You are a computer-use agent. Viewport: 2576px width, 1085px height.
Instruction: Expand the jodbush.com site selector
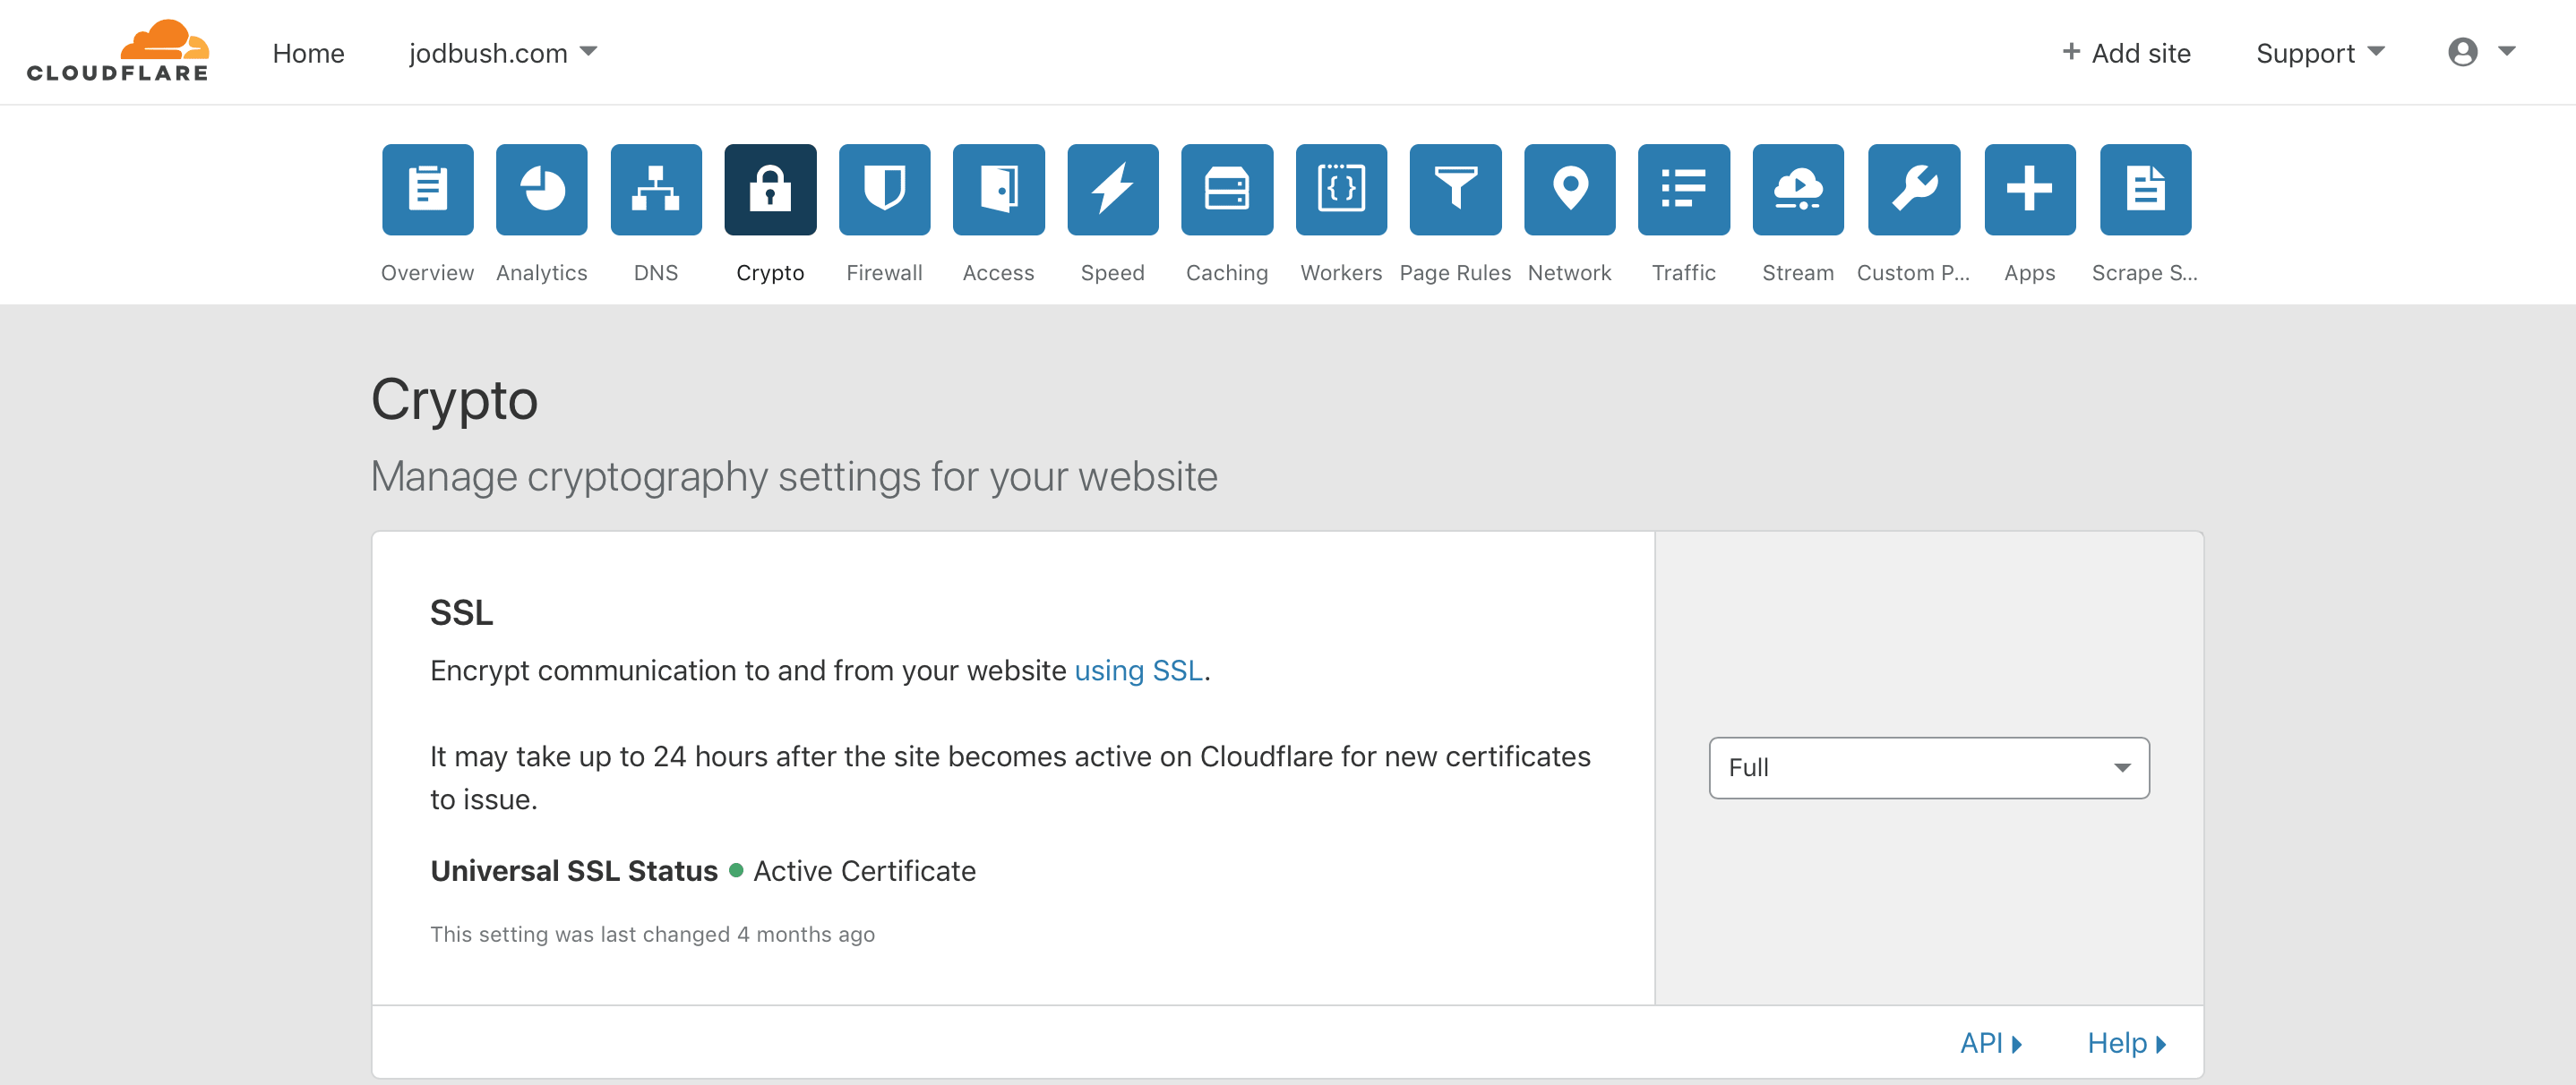pos(502,53)
